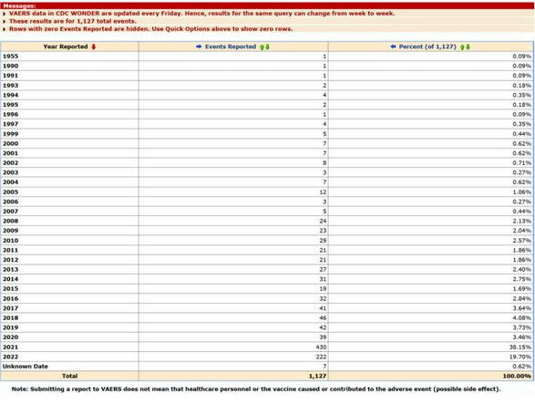535x404 pixels.
Task: Select the 2005 year row label
Action: coord(11,192)
